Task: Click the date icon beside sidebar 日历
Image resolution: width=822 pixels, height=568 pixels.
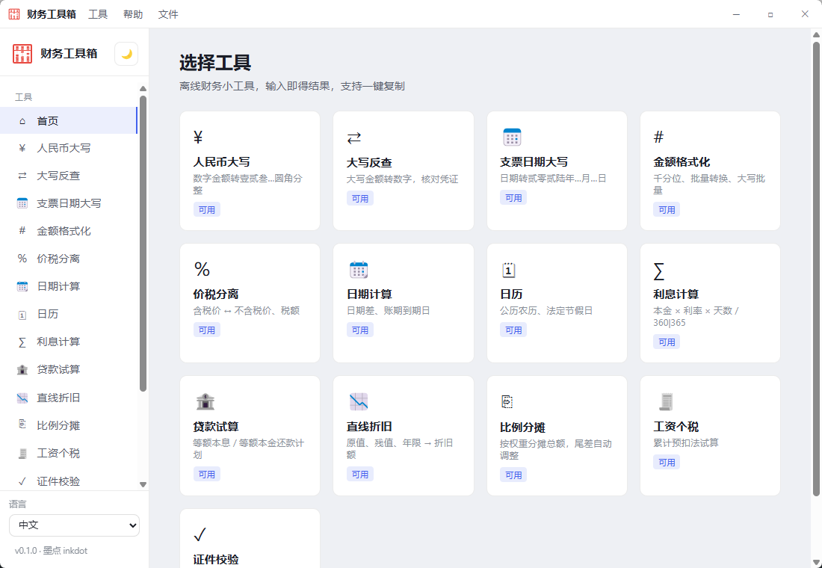Action: (22, 314)
